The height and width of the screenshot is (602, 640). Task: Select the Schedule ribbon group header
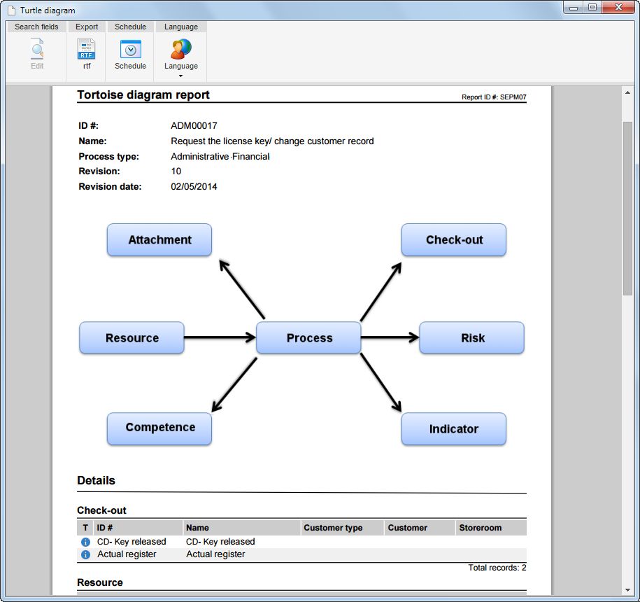point(130,27)
